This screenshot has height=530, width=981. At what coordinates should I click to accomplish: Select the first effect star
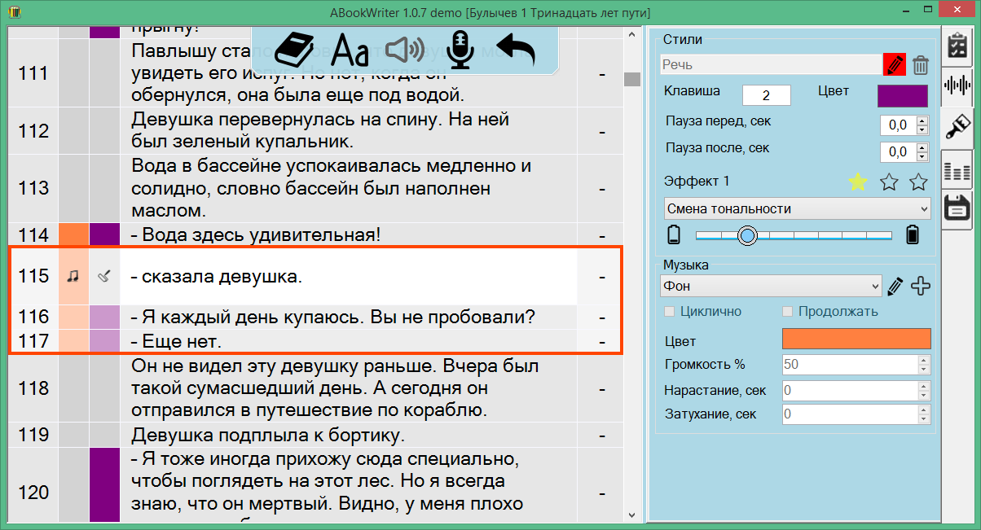tap(857, 182)
